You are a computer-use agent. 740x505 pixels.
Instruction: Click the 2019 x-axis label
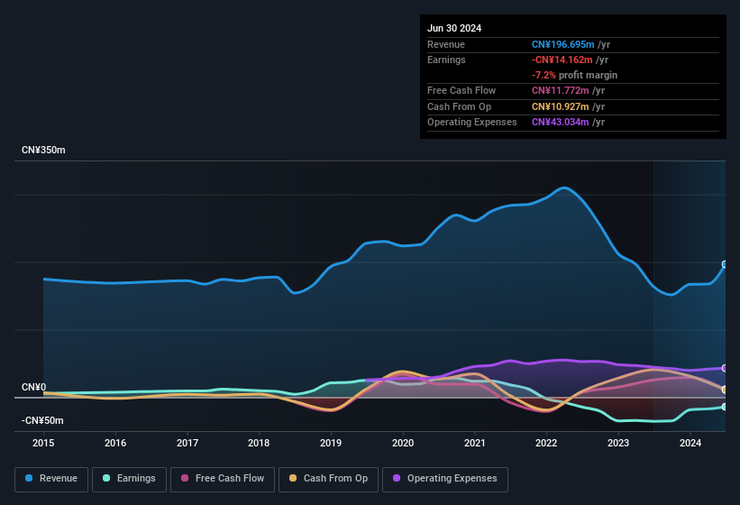pyautogui.click(x=331, y=443)
